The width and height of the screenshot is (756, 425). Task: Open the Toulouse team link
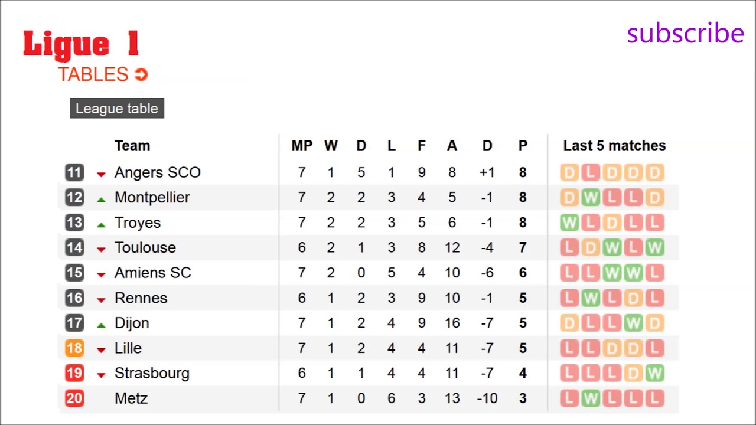point(145,248)
